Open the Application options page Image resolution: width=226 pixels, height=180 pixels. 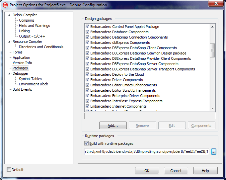pos(21,57)
